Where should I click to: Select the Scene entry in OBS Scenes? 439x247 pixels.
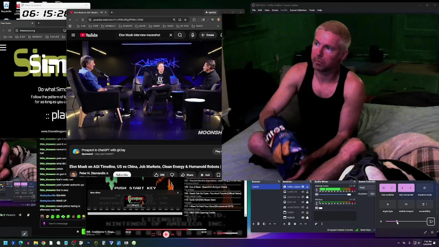coord(266,187)
